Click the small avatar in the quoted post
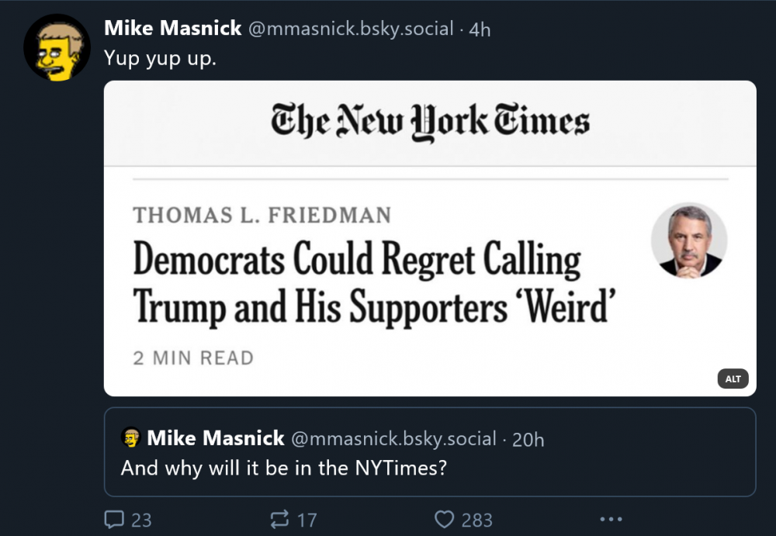The image size is (776, 536). pyautogui.click(x=131, y=438)
